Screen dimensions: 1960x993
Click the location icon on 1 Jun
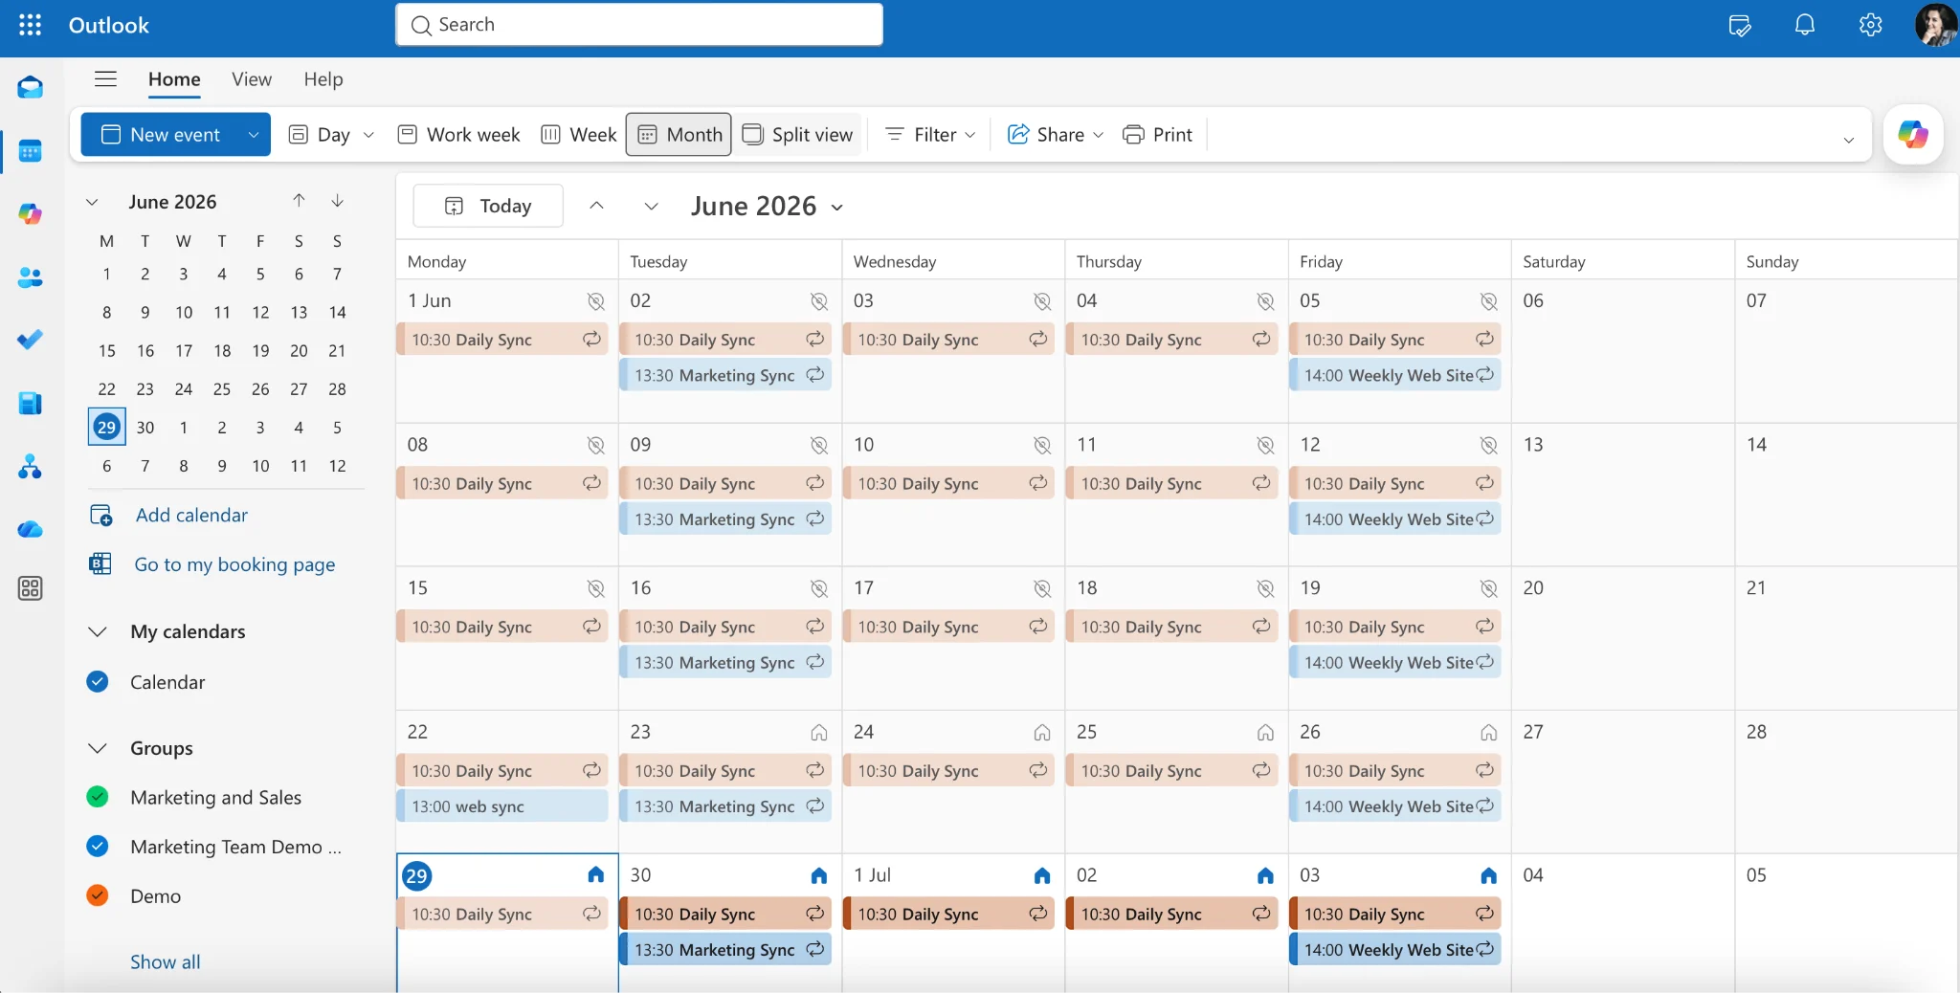coord(595,301)
